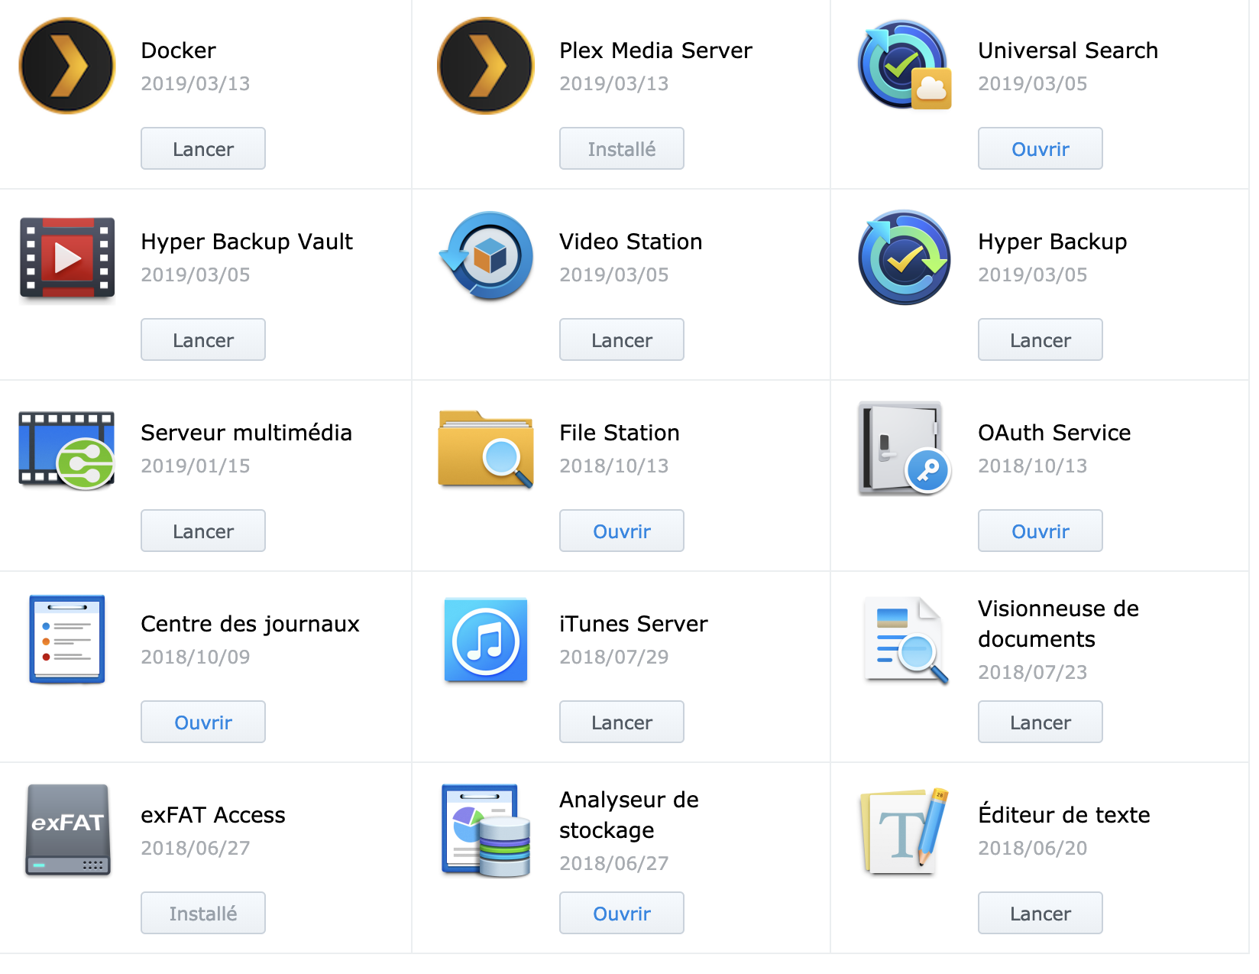The height and width of the screenshot is (974, 1259).
Task: Open OAuth Service with Ouvrir button
Action: (1041, 531)
